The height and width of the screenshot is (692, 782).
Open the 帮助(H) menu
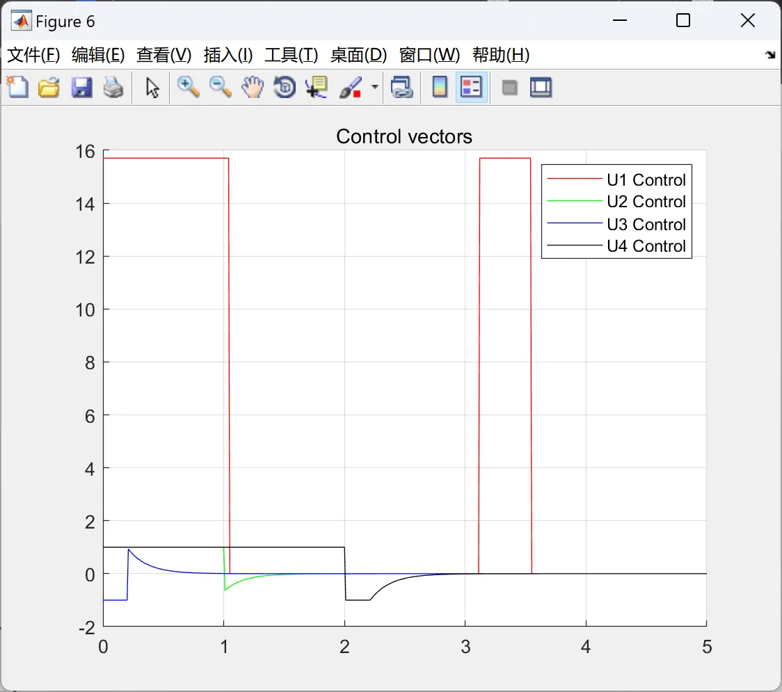coord(501,55)
